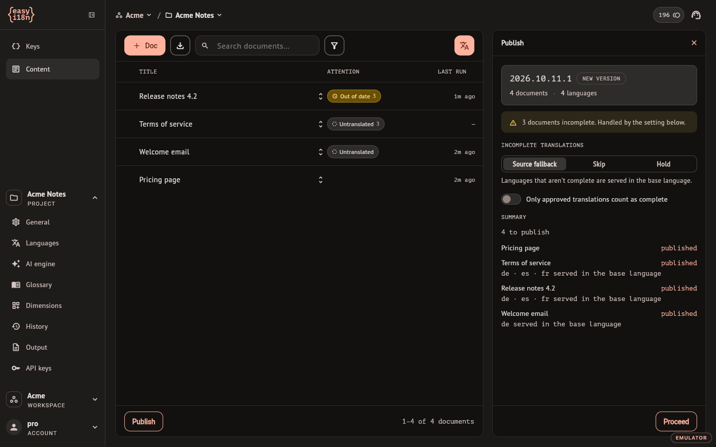Open the Glossary page
This screenshot has width=716, height=447.
(53, 285)
